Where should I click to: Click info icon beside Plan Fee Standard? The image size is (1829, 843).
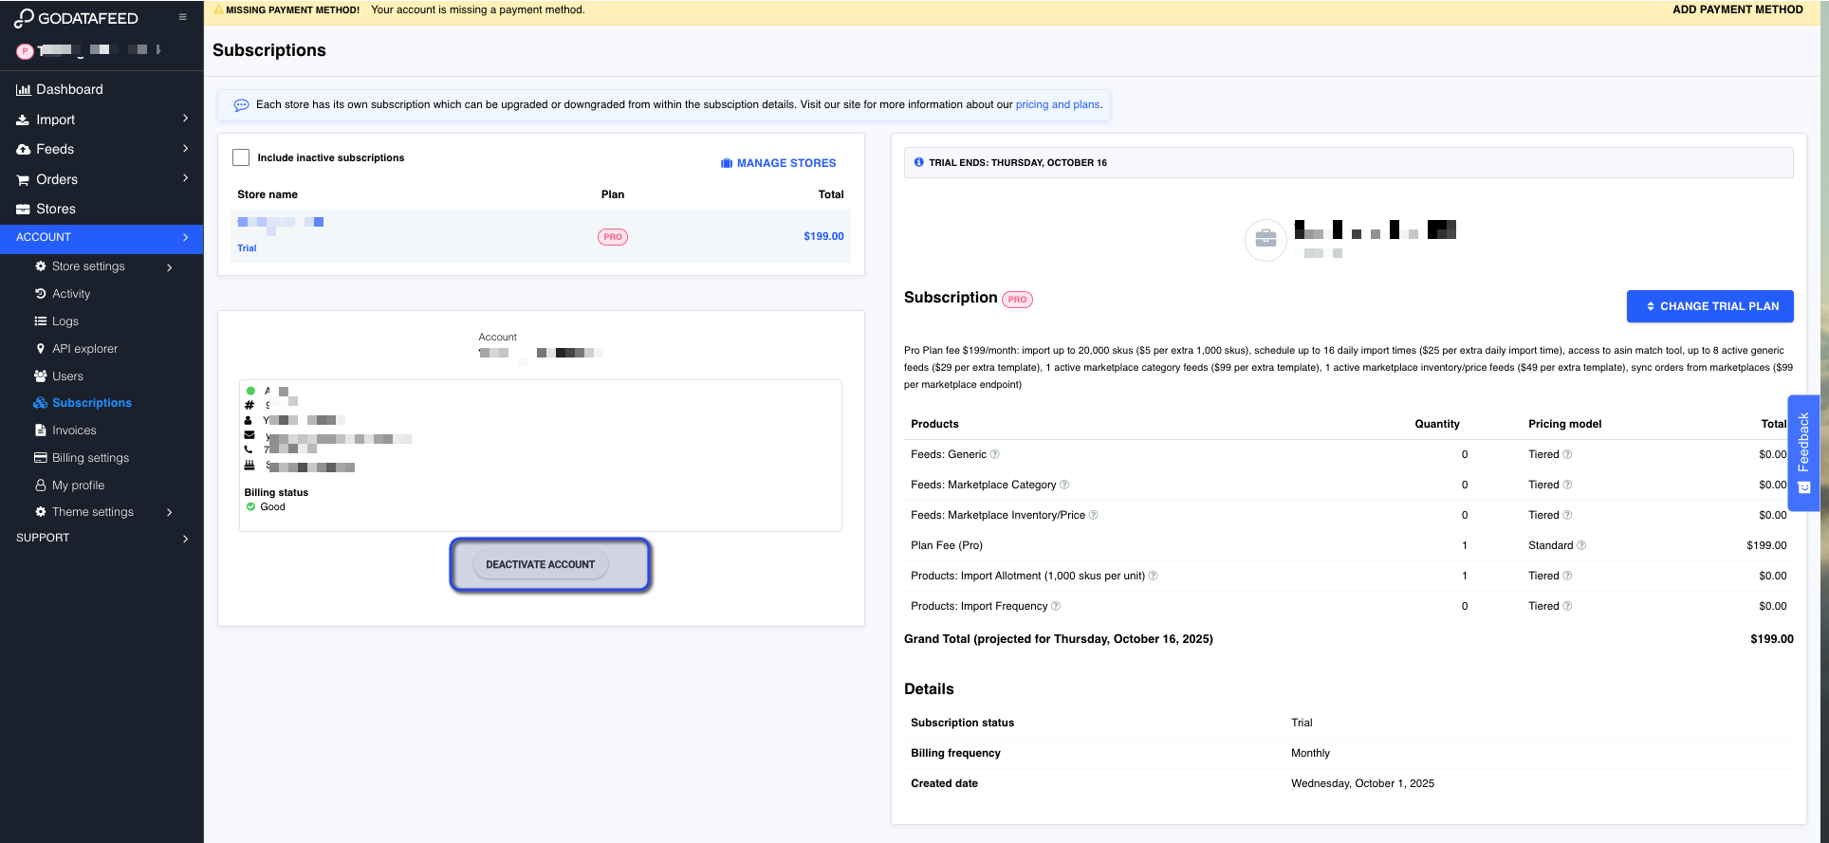1581,546
